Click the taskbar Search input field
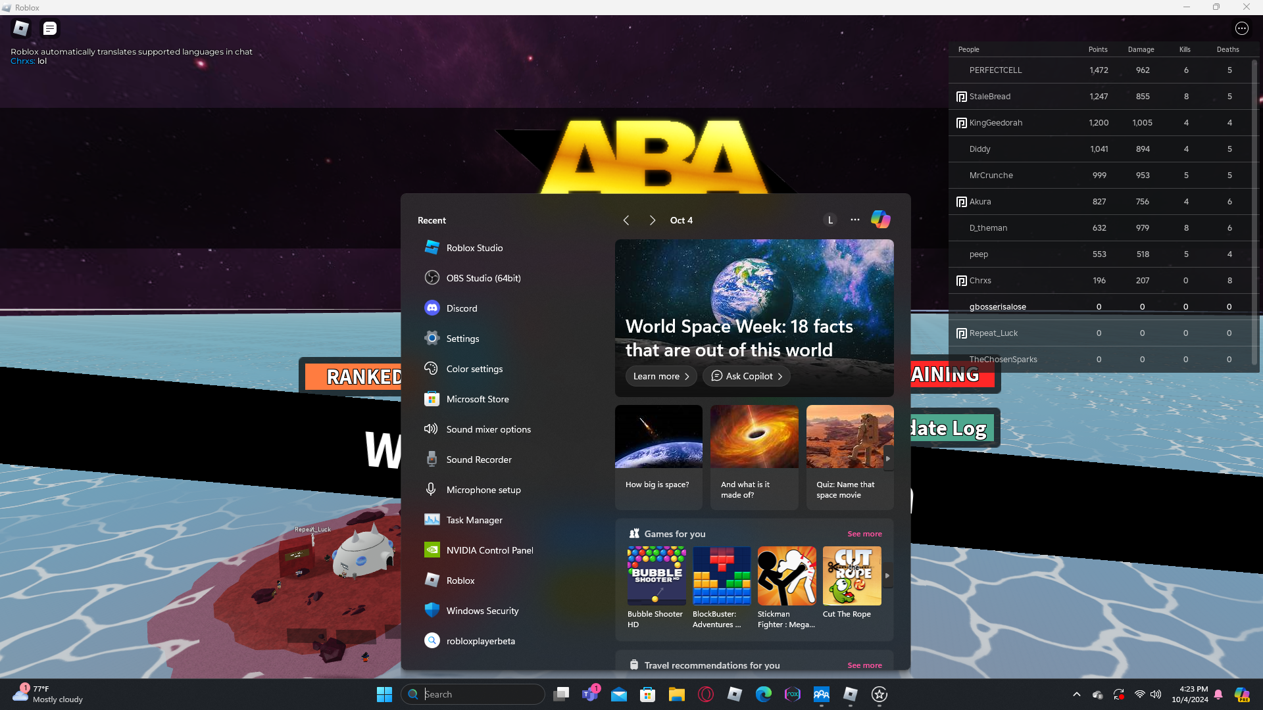Image resolution: width=1263 pixels, height=710 pixels. click(473, 694)
